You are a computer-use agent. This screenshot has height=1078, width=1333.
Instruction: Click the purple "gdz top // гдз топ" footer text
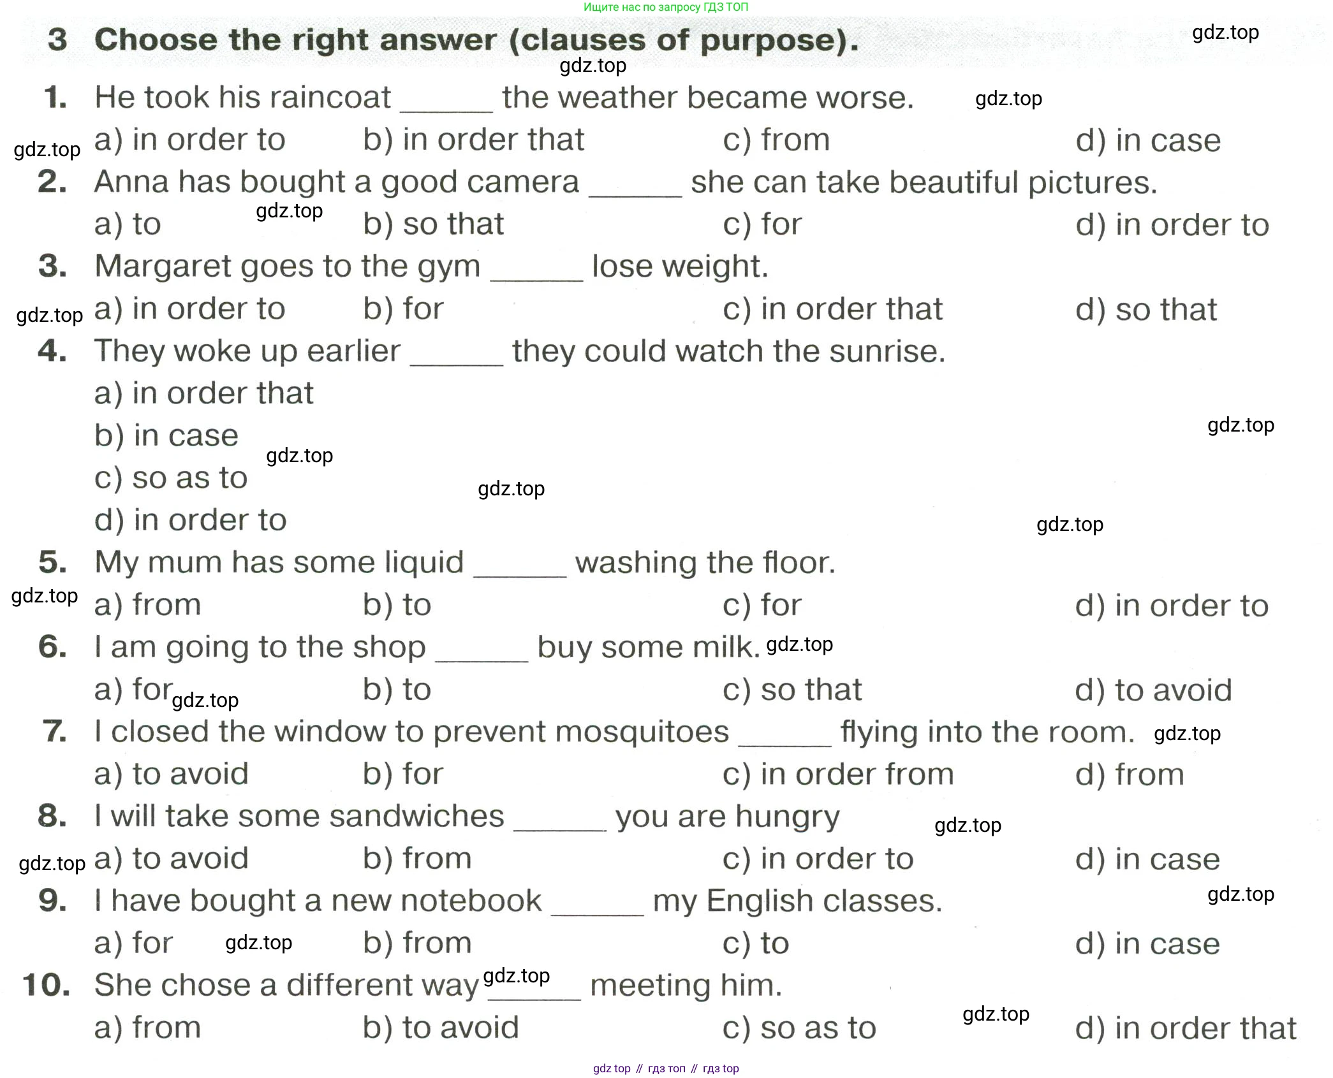click(x=665, y=1068)
